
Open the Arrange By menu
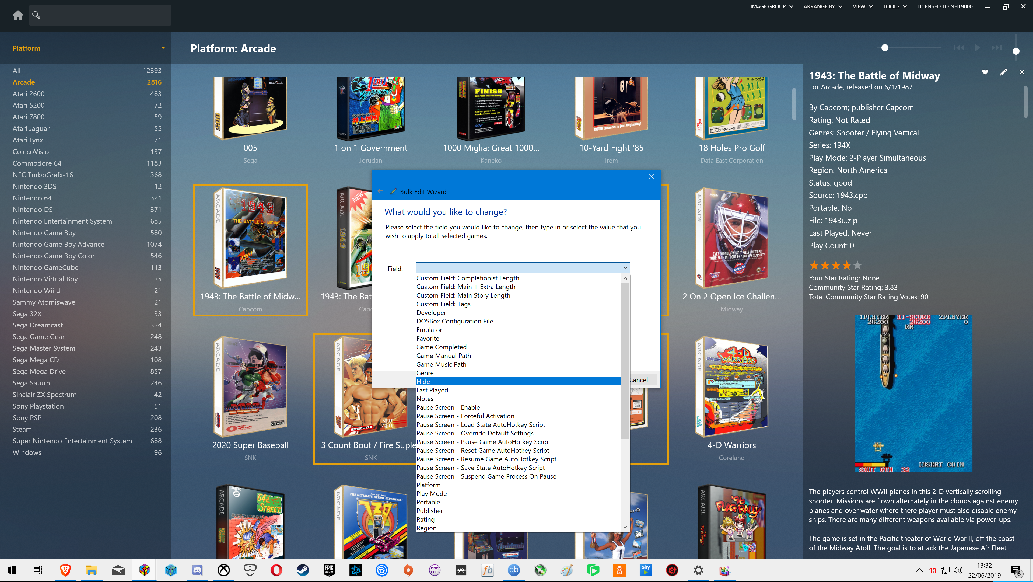[x=822, y=6]
